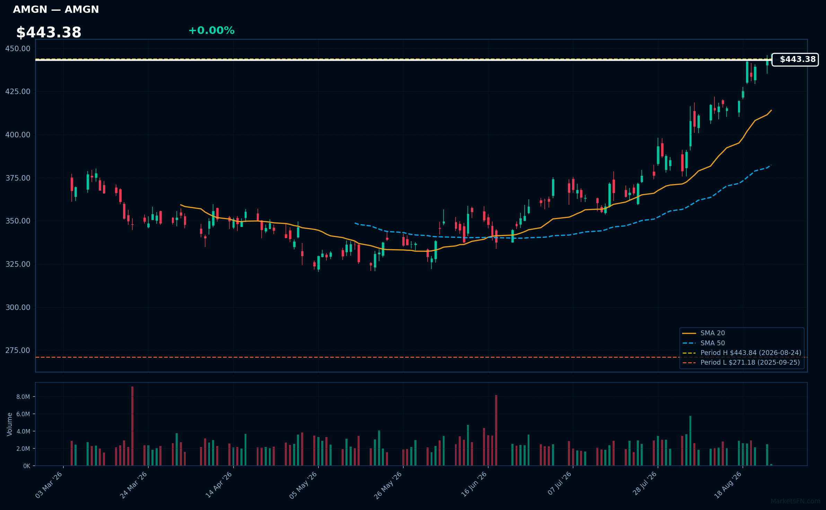Click the +0.00% change indicator
This screenshot has height=510, width=826.
[x=211, y=30]
